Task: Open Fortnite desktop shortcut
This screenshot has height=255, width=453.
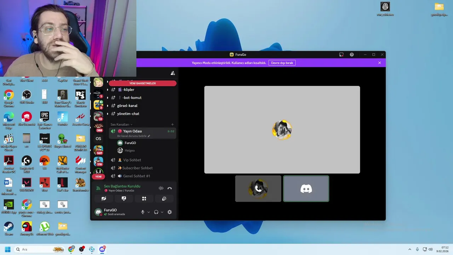Action: (x=63, y=119)
